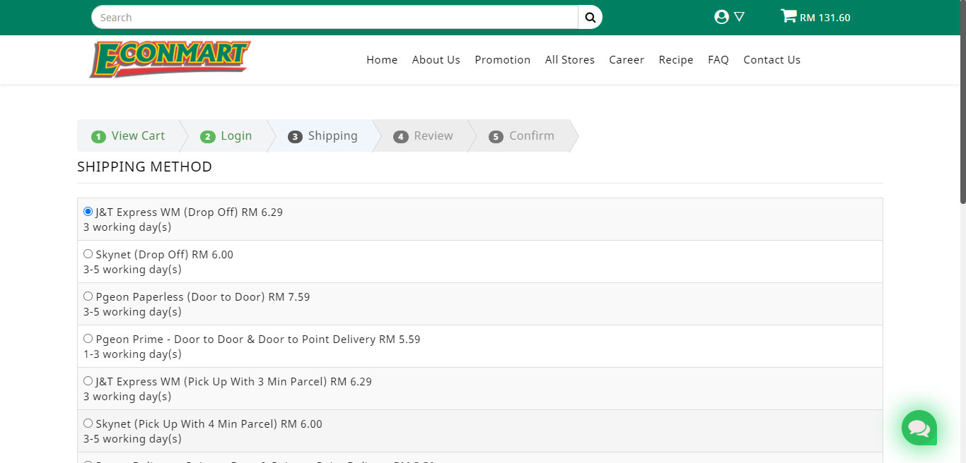This screenshot has height=463, width=966.
Task: Select Skynet (Drop Off) shipping
Action: [x=88, y=254]
